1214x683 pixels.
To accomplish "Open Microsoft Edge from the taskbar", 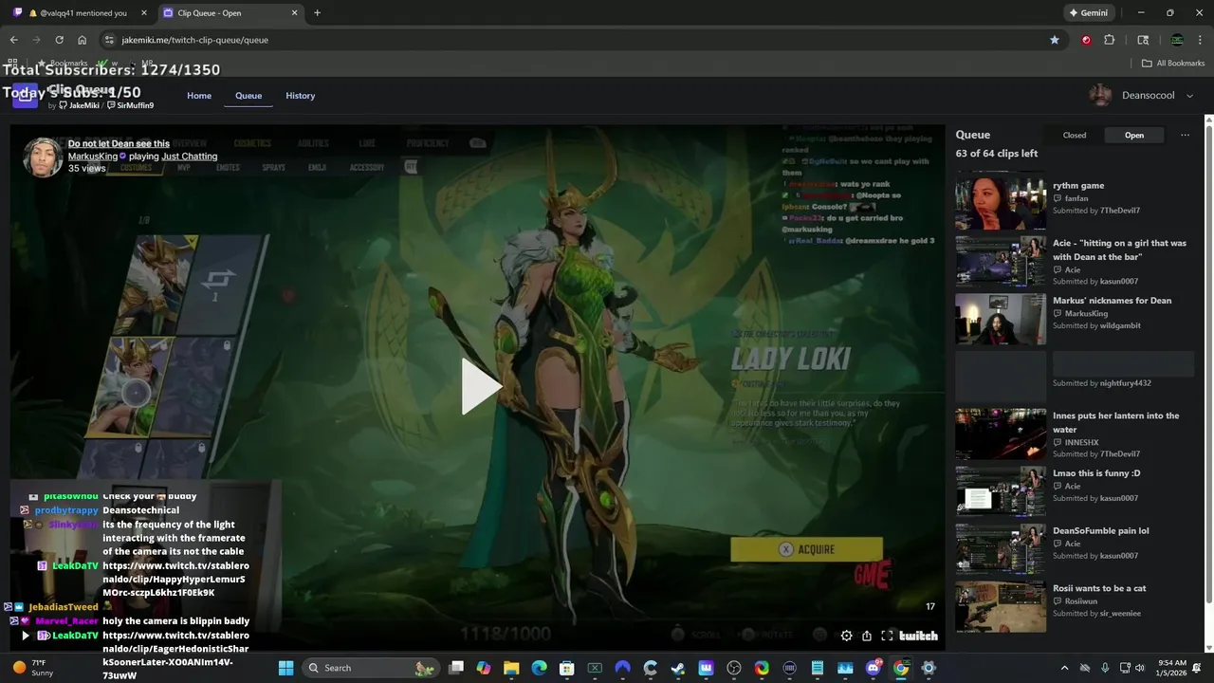I will (539, 668).
